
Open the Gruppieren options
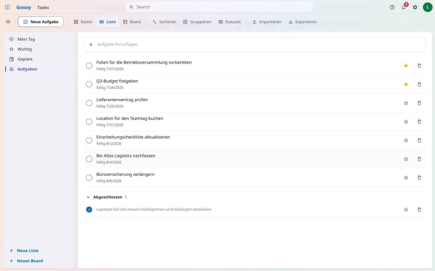pyautogui.click(x=197, y=22)
